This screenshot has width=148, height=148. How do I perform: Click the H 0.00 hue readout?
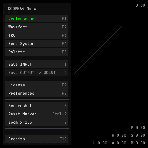point(119,135)
